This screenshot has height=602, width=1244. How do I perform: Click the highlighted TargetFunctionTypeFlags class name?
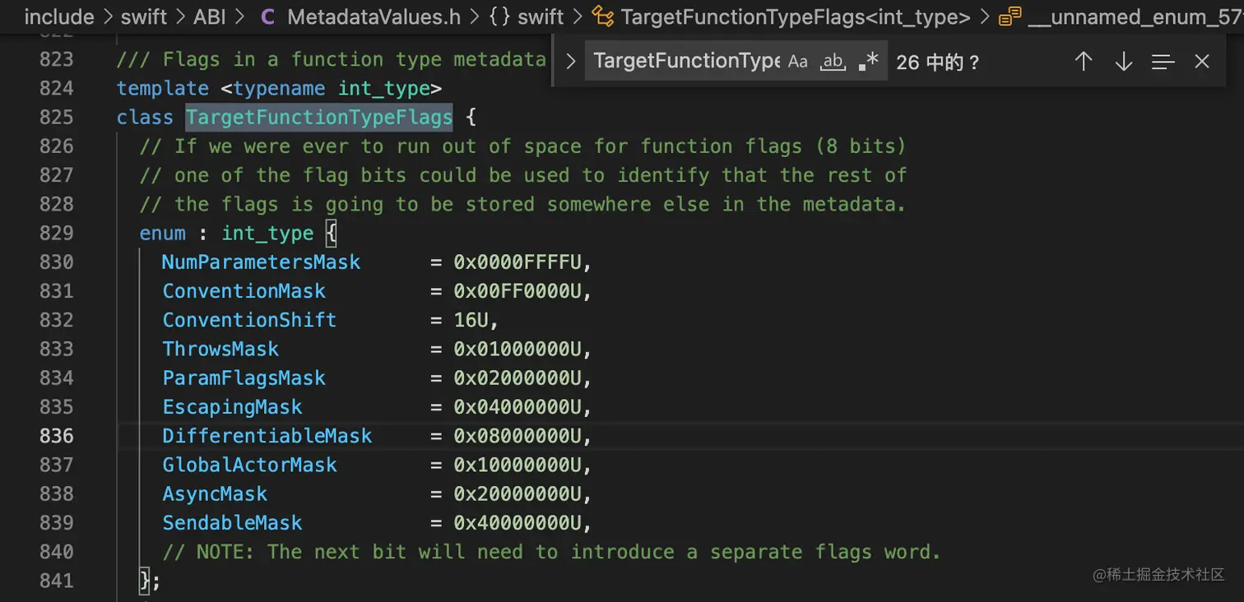319,118
